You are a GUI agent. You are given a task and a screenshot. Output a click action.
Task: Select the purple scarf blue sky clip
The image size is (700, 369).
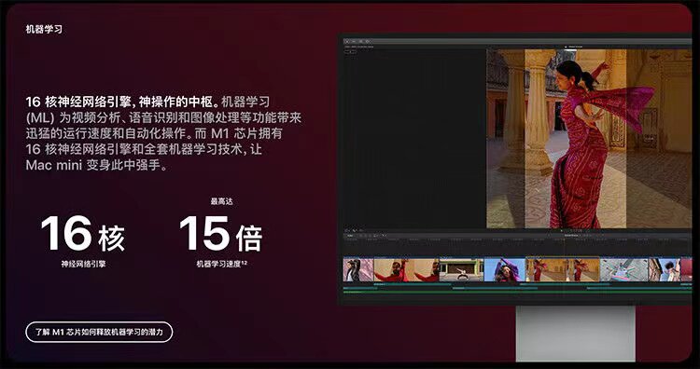tap(505, 270)
